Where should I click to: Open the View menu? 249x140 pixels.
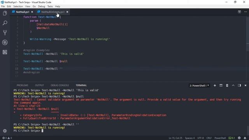coord(28,6)
